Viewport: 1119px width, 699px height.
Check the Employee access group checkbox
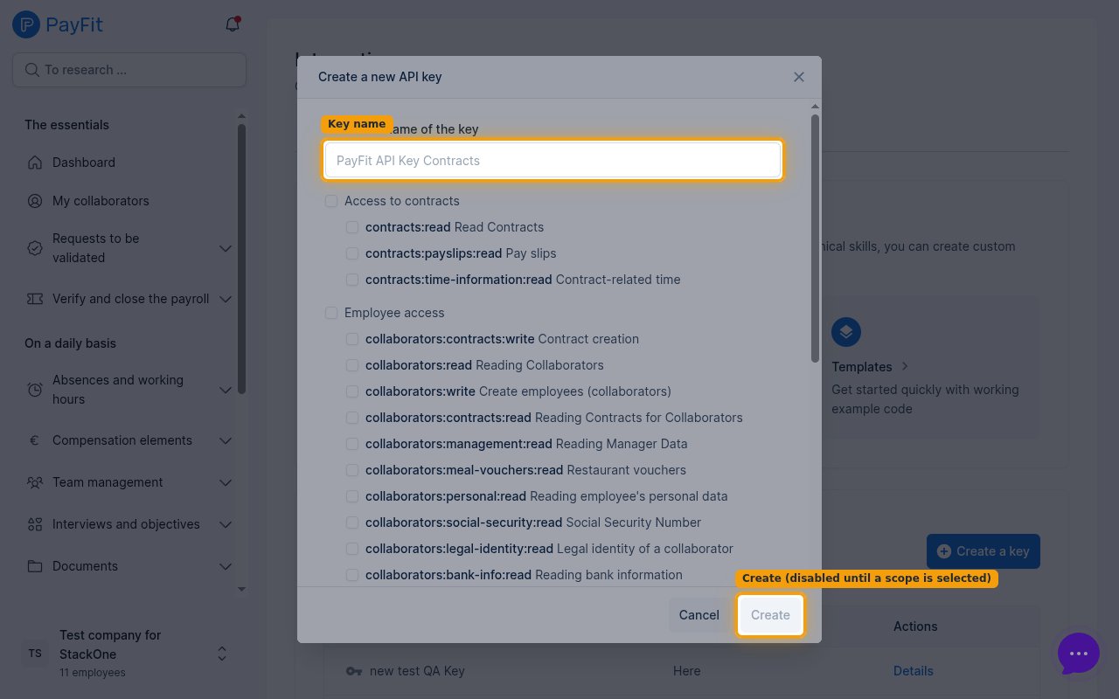331,313
